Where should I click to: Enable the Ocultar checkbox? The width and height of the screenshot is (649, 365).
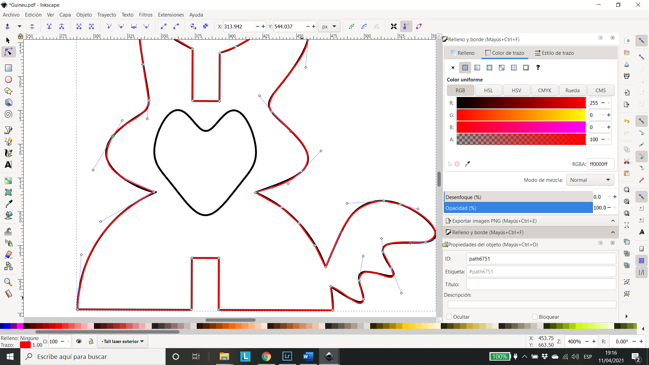click(449, 317)
